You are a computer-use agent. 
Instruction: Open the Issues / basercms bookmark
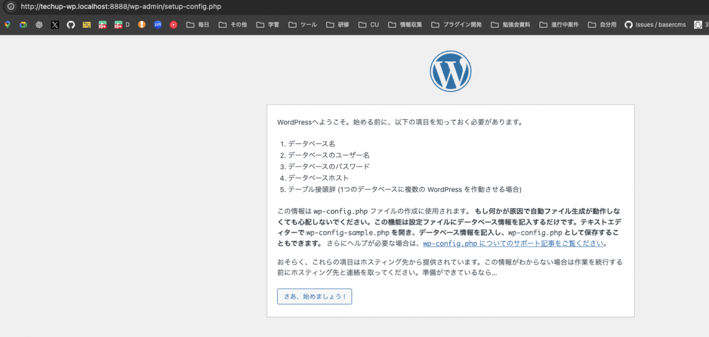coord(655,25)
